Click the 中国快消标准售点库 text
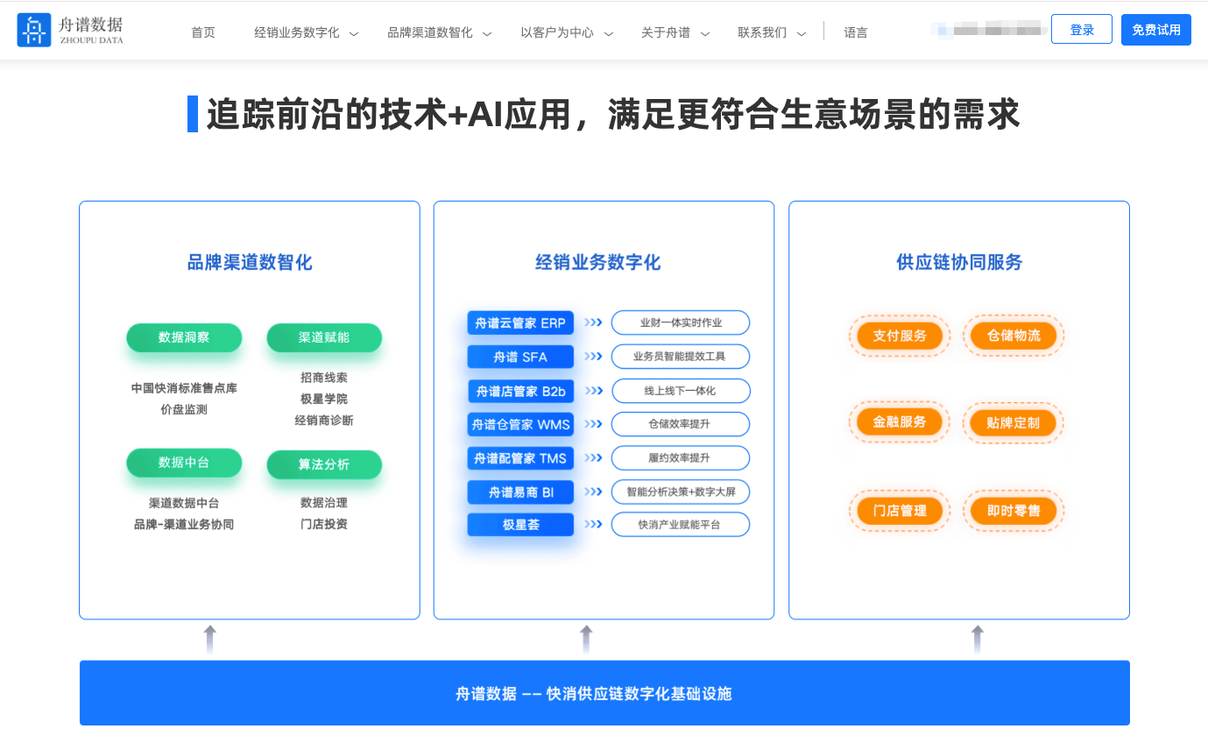This screenshot has width=1208, height=743. [x=184, y=388]
